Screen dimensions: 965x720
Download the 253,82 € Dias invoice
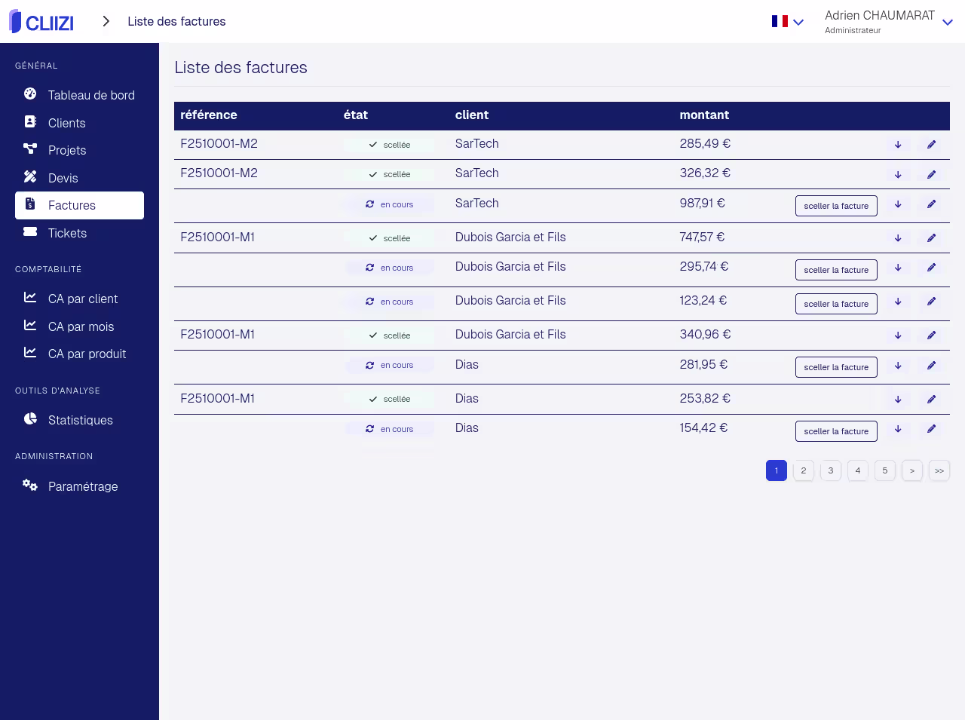click(898, 400)
